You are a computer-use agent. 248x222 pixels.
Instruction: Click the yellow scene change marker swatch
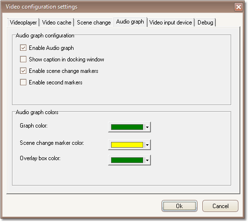click(127, 145)
